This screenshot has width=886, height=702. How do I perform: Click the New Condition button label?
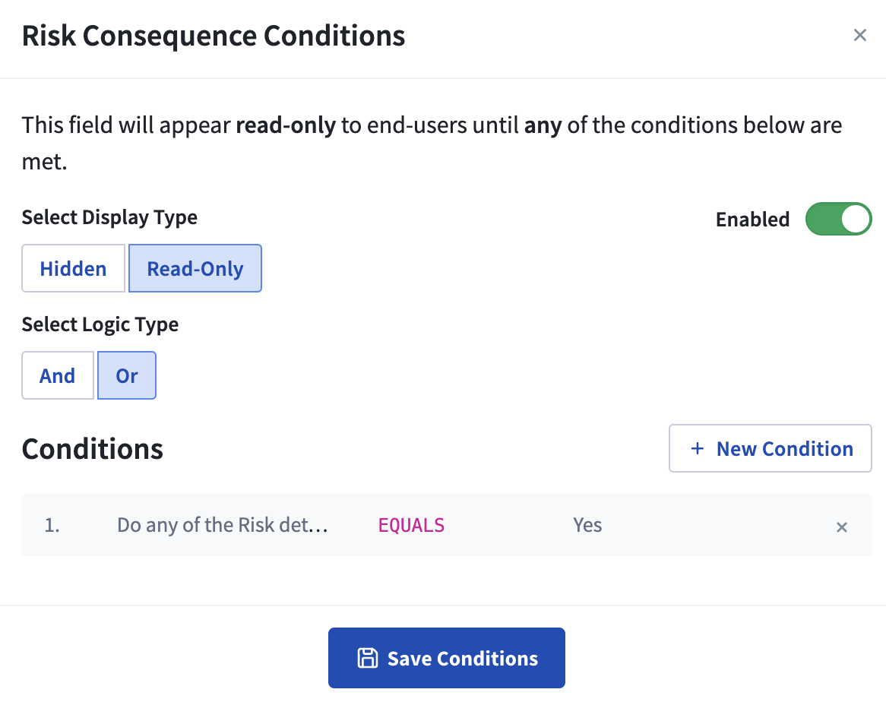(784, 449)
